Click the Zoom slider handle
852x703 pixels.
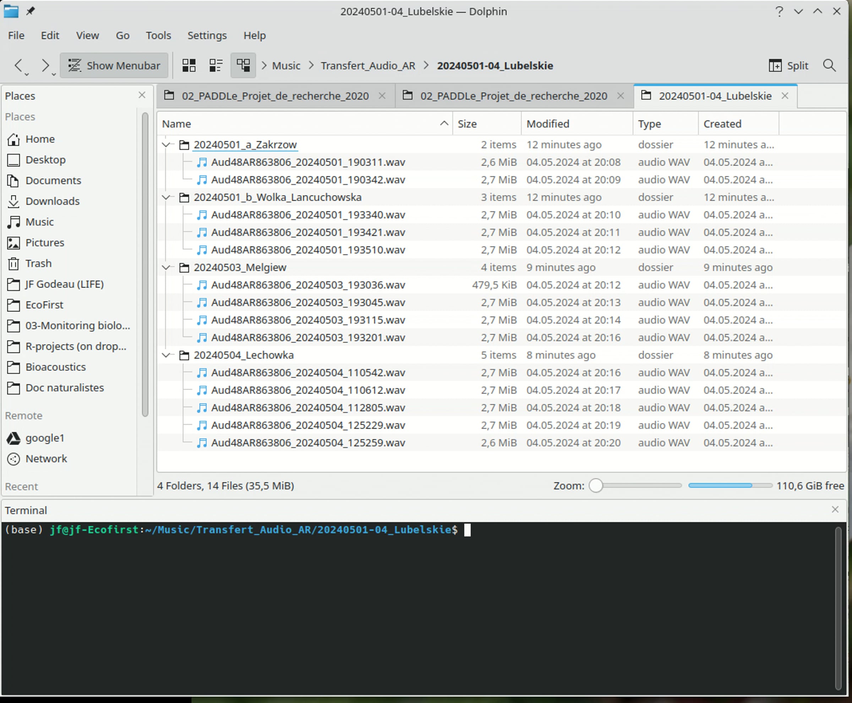coord(596,486)
